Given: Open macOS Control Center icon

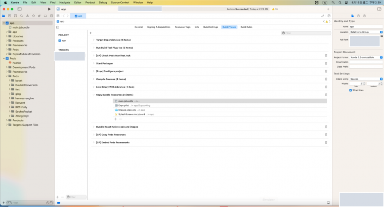Looking at the screenshot, I should click(x=346, y=3).
